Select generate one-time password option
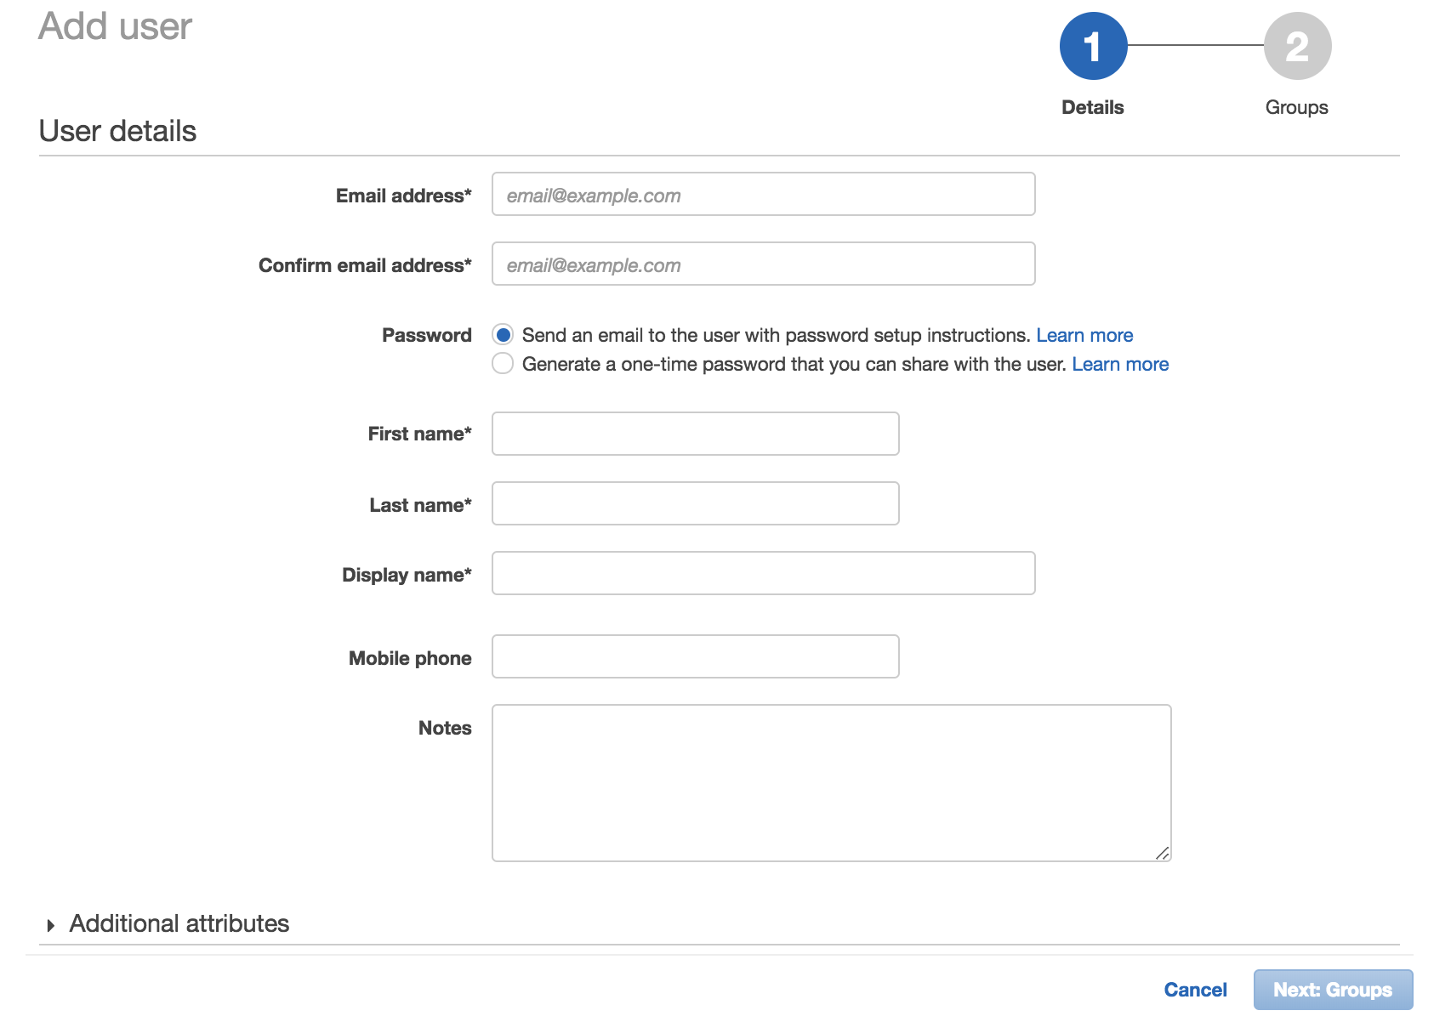The height and width of the screenshot is (1022, 1451). [x=503, y=364]
